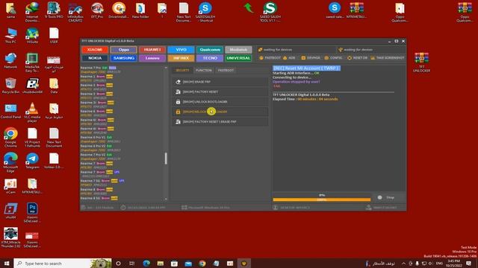478x268 pixels.
Task: Run [BROM] UNLOCK BOOTLOADER operation
Action: tap(220, 102)
